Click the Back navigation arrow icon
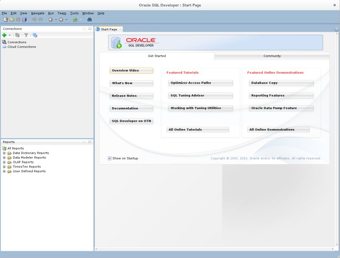The image size is (340, 258). [51, 20]
